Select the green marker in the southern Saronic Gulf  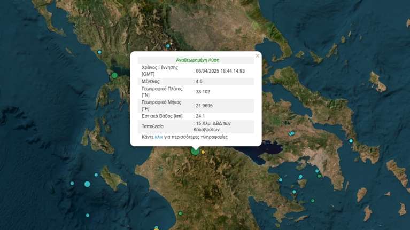point(313,201)
